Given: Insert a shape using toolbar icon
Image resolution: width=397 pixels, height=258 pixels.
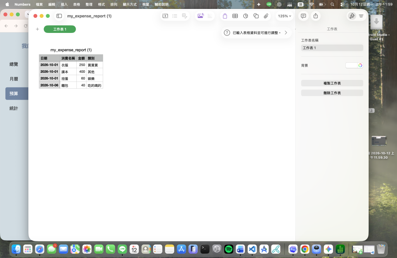Looking at the screenshot, I should [x=256, y=16].
